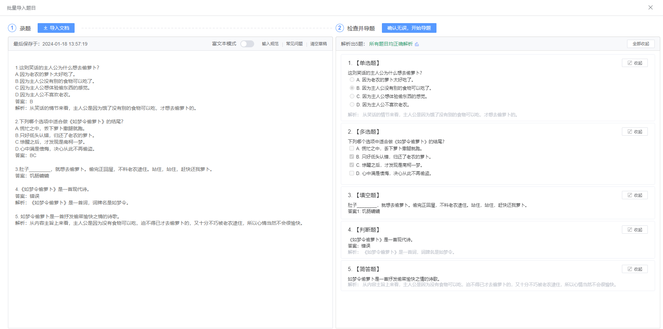Screen dimensions: 663x329
Task: Select radio option A in question 1
Action: 352,80
